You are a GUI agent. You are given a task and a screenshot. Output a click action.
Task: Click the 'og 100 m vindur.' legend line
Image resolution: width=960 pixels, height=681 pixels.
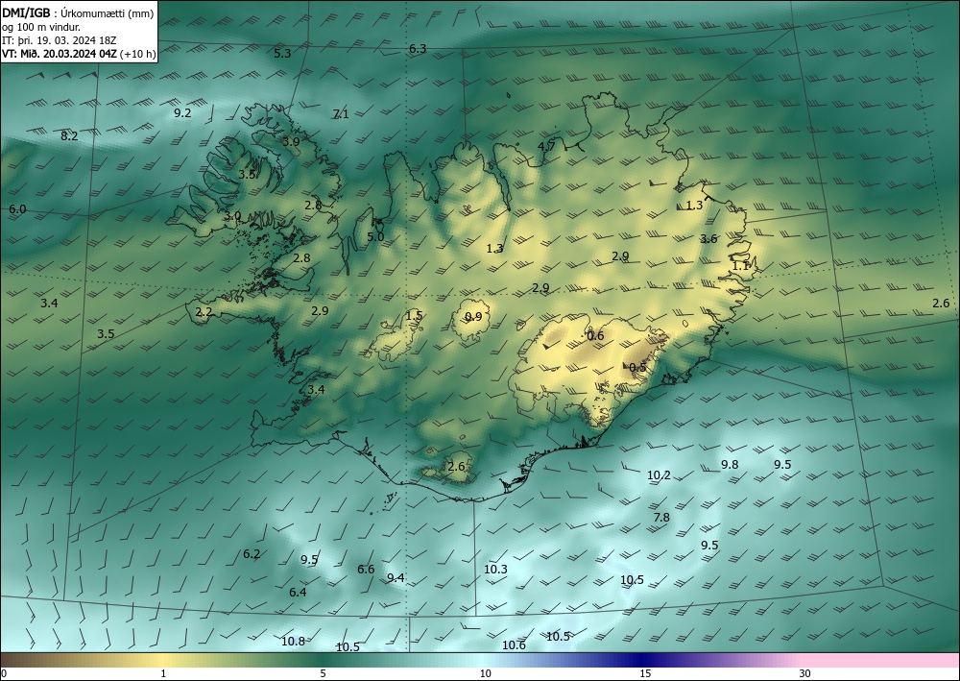pyautogui.click(x=41, y=27)
